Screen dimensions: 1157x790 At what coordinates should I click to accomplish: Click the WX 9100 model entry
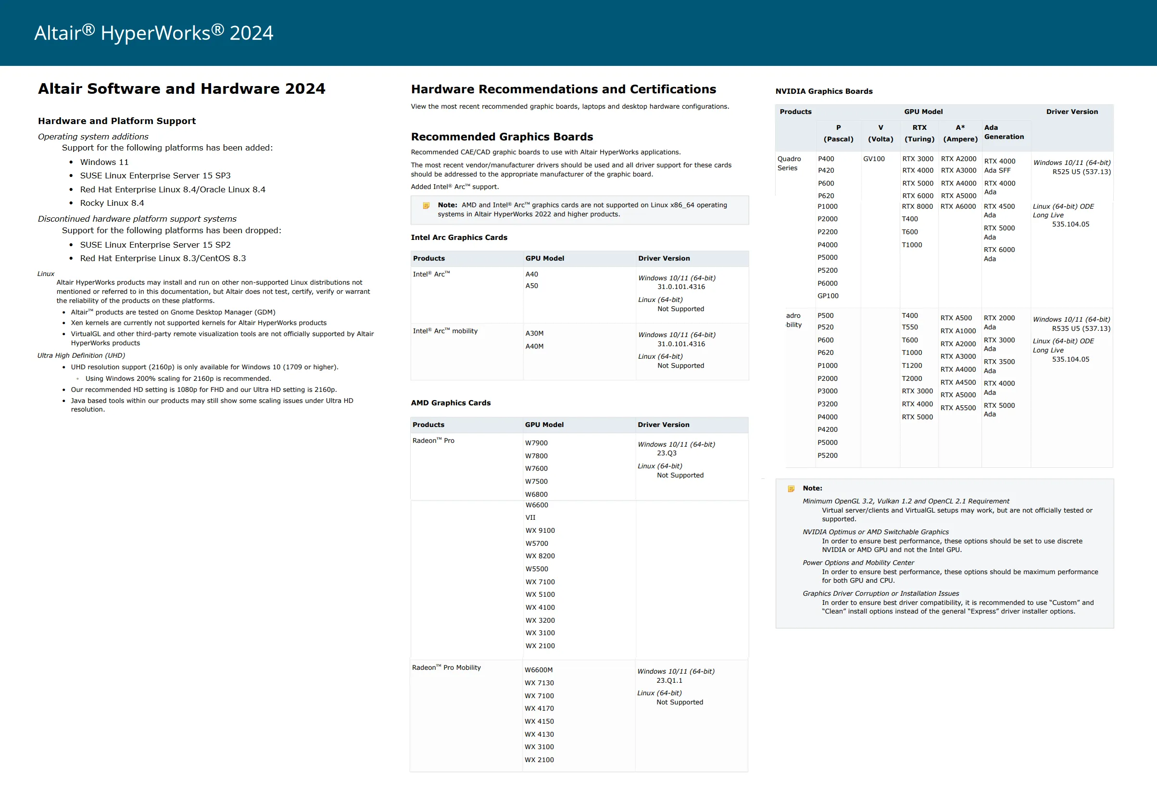pyautogui.click(x=540, y=531)
